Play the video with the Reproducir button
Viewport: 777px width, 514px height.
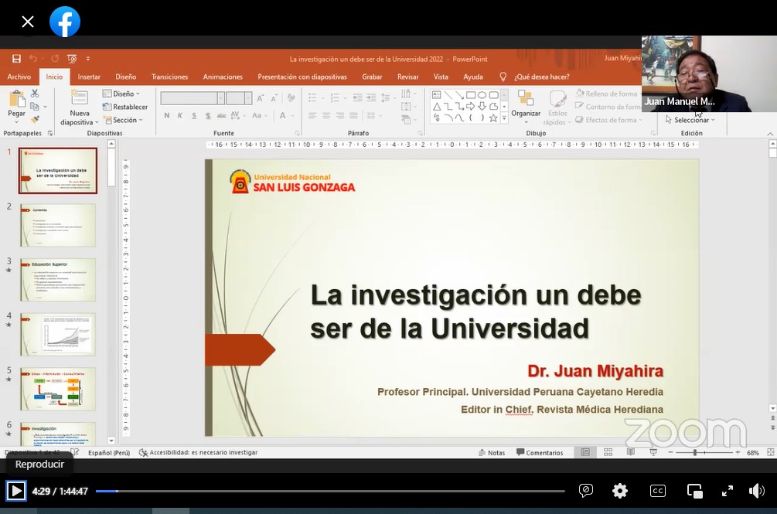coord(15,491)
